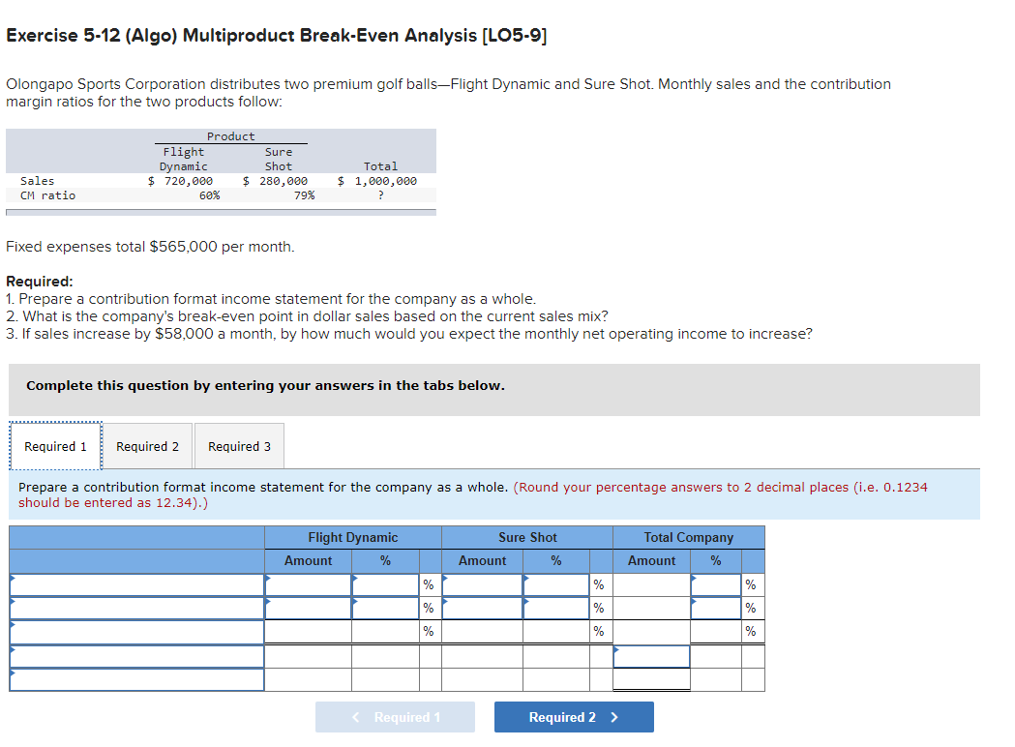Open the third row label cell dropdown
Screen dimensions: 1015x747
click(x=135, y=631)
